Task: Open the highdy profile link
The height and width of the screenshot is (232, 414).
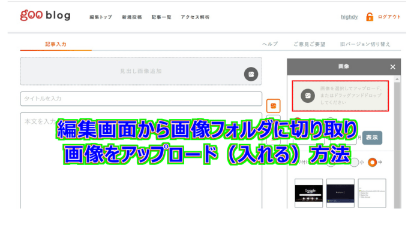Action: [x=349, y=17]
